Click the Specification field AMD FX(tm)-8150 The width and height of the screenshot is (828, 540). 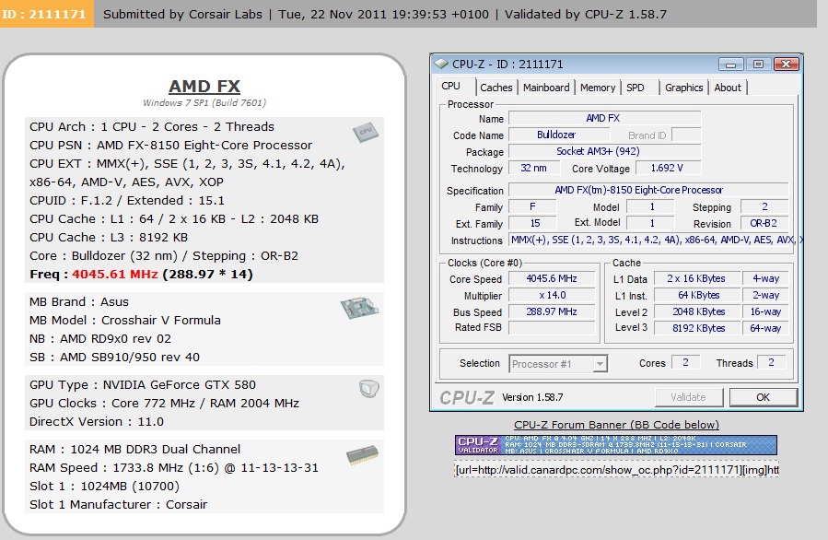648,190
